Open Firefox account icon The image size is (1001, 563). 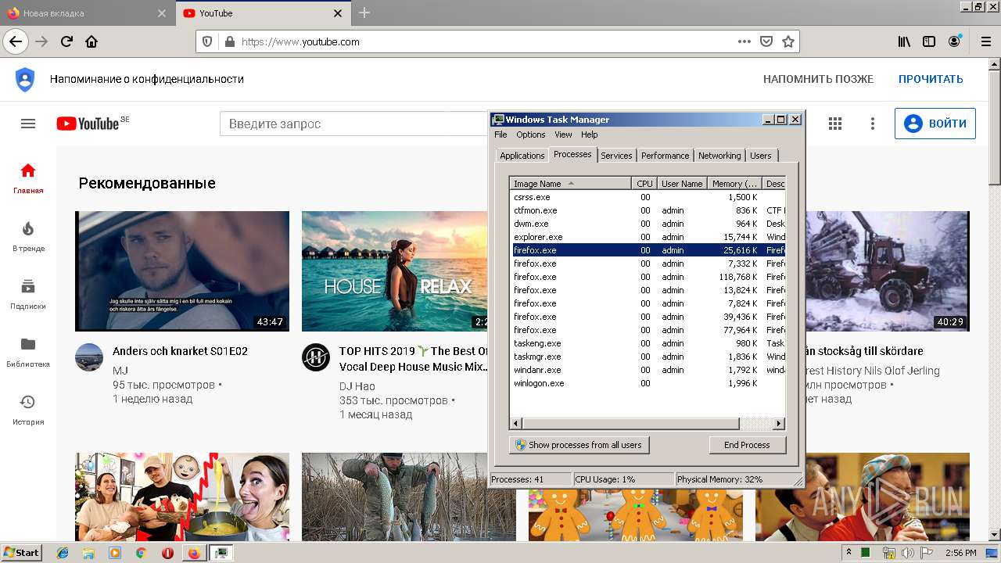click(x=954, y=41)
